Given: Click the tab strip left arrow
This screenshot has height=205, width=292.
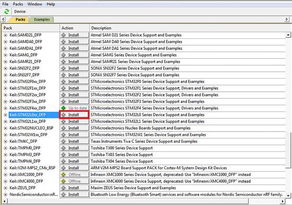Looking at the screenshot, I should coord(3,19).
